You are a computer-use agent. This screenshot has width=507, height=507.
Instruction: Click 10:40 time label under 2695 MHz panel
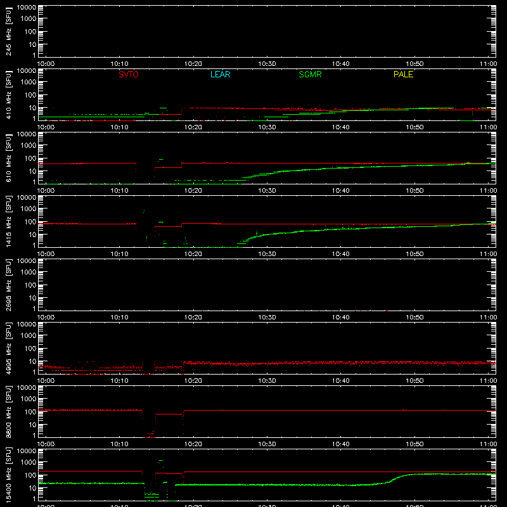point(340,318)
